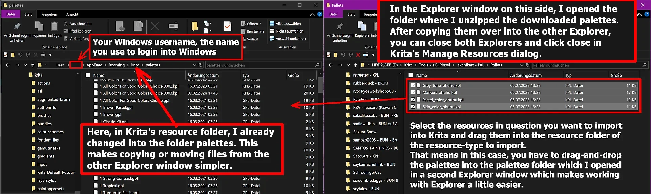This screenshot has height=194, width=651.
Task: Click the copy-to icon in palettes ribbon
Action: (x=138, y=26)
